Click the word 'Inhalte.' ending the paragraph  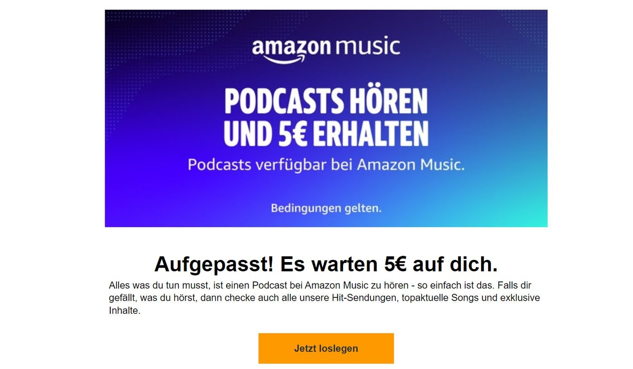point(124,310)
